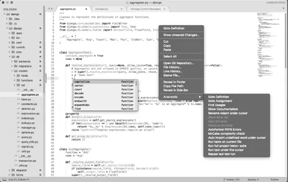Click the tab history back arrow

pos(49,9)
